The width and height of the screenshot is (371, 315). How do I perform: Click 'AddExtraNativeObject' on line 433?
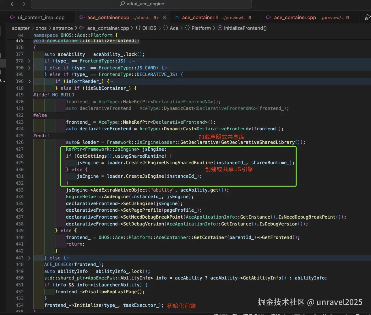[x=120, y=190]
